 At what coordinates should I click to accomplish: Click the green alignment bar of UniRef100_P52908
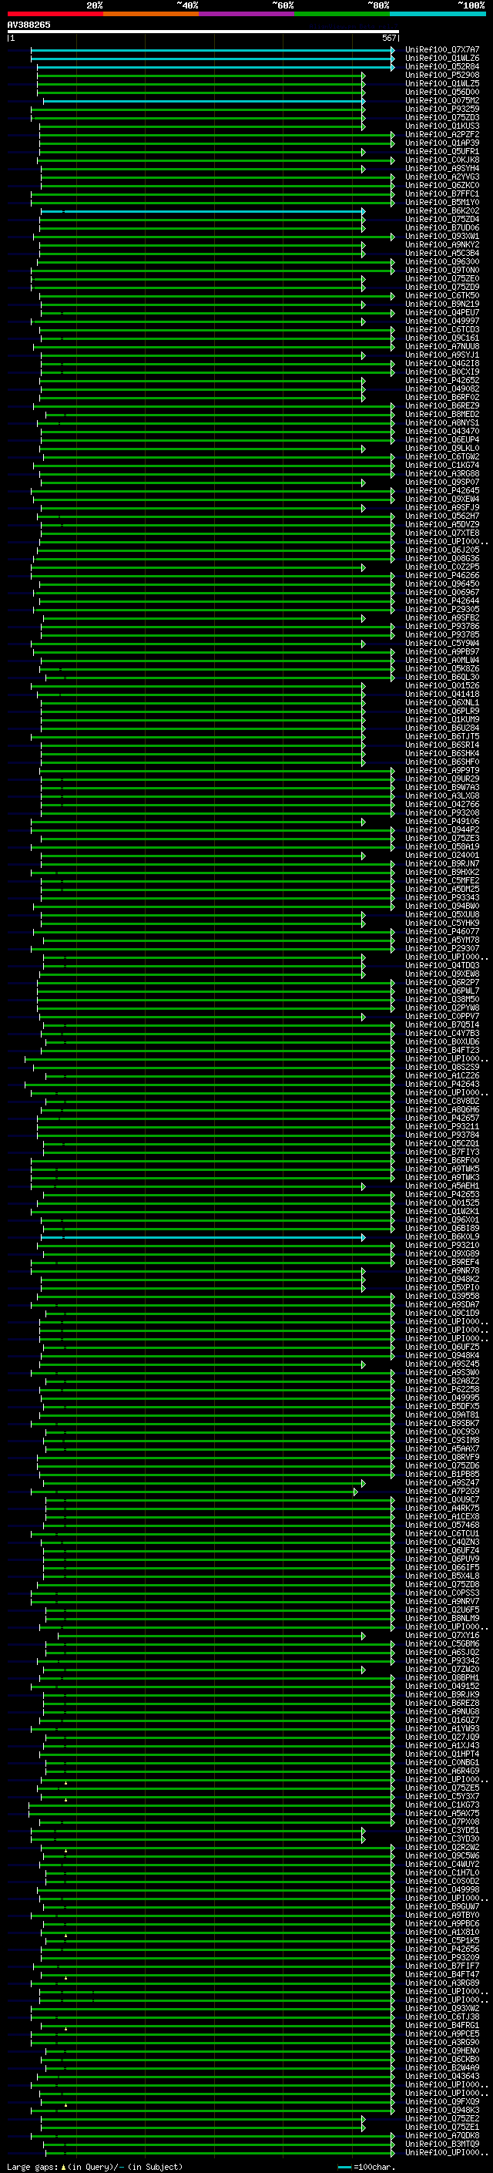(x=200, y=75)
